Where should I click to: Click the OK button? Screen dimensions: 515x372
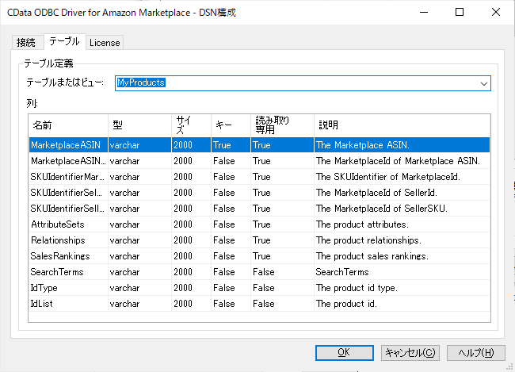344,353
